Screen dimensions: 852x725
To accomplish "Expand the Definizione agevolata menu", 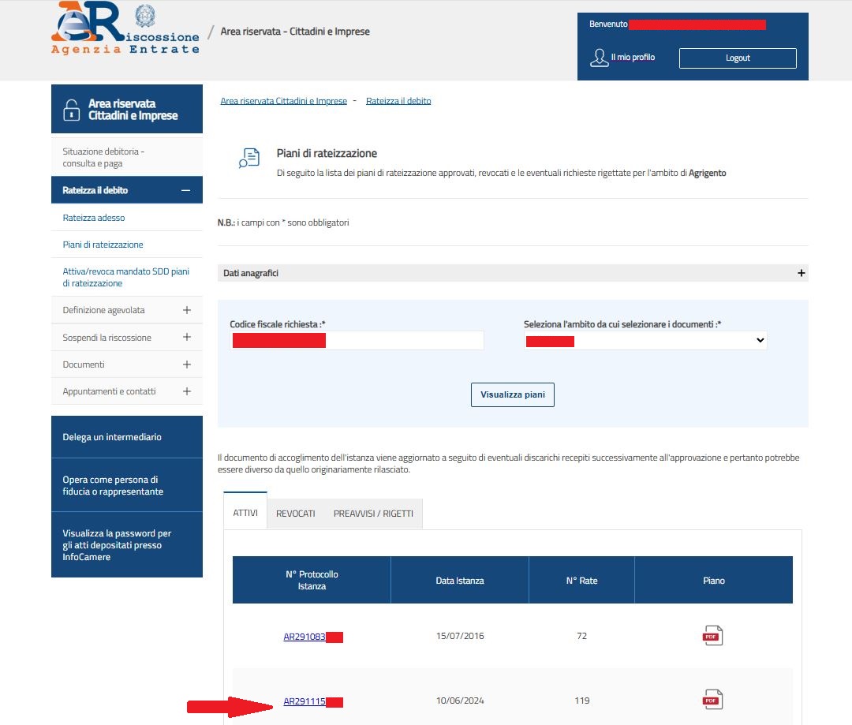I will point(186,310).
